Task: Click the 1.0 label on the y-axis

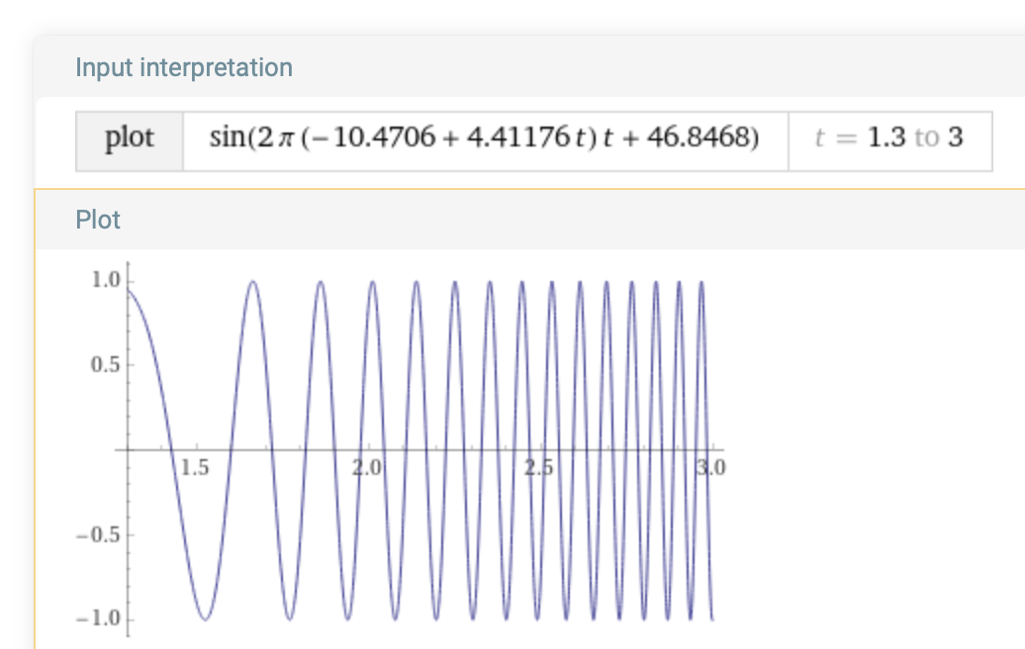Action: [105, 280]
